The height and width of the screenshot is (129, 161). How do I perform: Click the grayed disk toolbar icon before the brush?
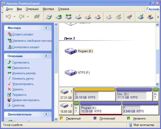click(x=118, y=17)
